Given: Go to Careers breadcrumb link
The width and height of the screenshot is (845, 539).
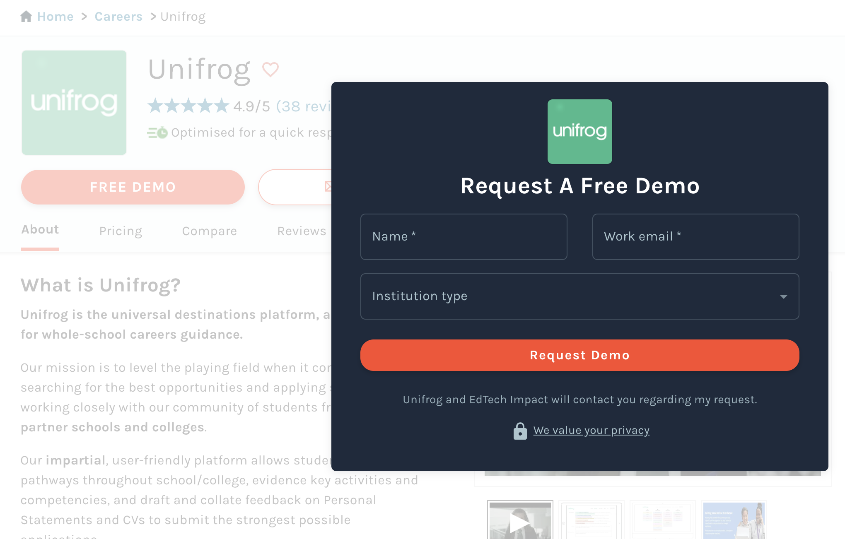Looking at the screenshot, I should [118, 17].
